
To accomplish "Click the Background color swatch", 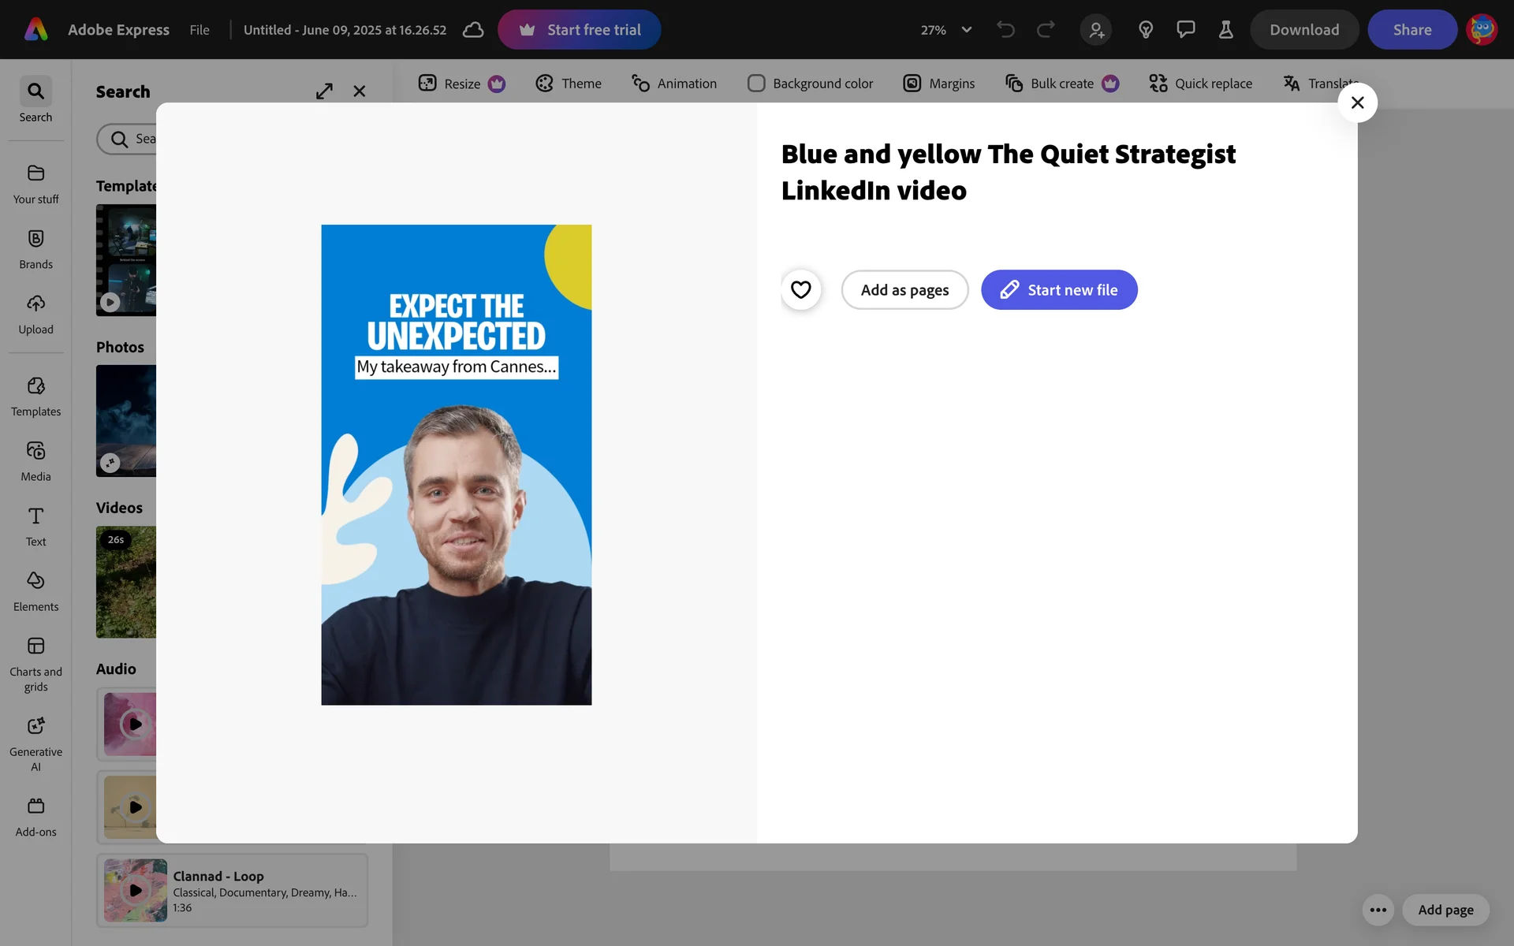I will (755, 84).
